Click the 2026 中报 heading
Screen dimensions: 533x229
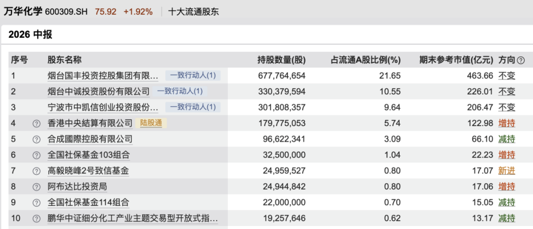30,34
